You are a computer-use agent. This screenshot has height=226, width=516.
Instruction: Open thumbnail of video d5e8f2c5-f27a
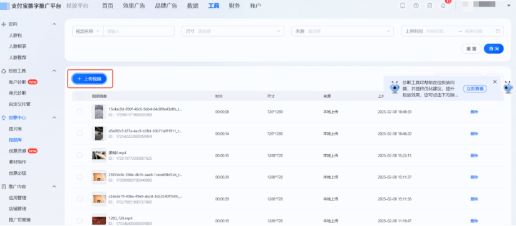pos(99,133)
